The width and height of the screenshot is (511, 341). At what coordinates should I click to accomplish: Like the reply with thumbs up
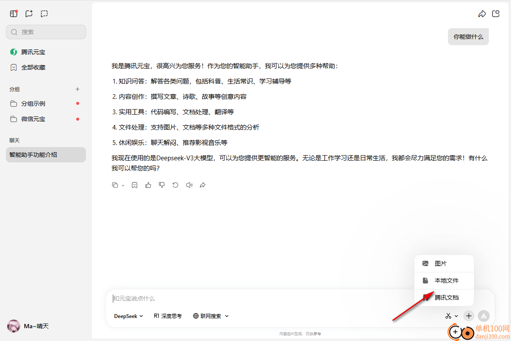pyautogui.click(x=148, y=185)
